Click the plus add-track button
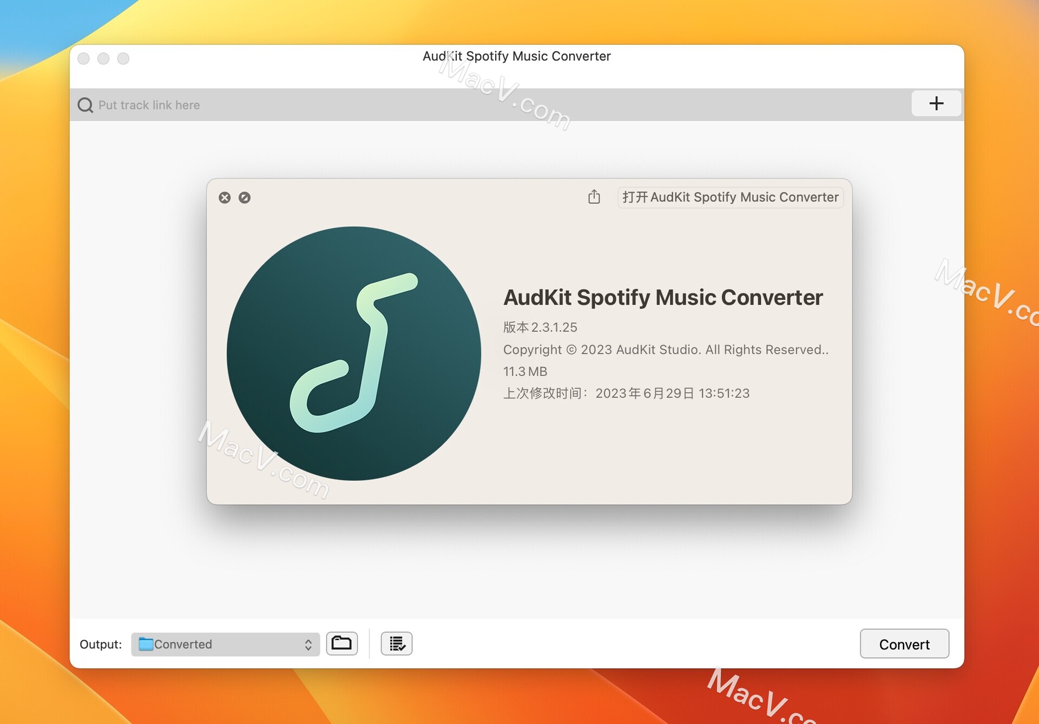1039x724 pixels. [x=936, y=103]
